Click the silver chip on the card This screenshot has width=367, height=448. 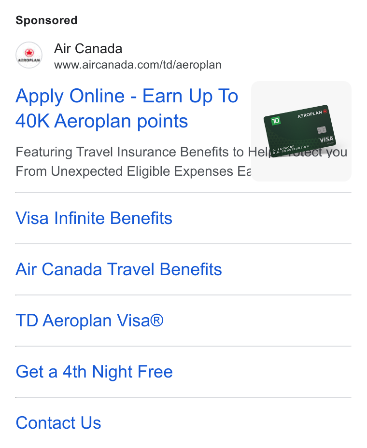[x=322, y=130]
